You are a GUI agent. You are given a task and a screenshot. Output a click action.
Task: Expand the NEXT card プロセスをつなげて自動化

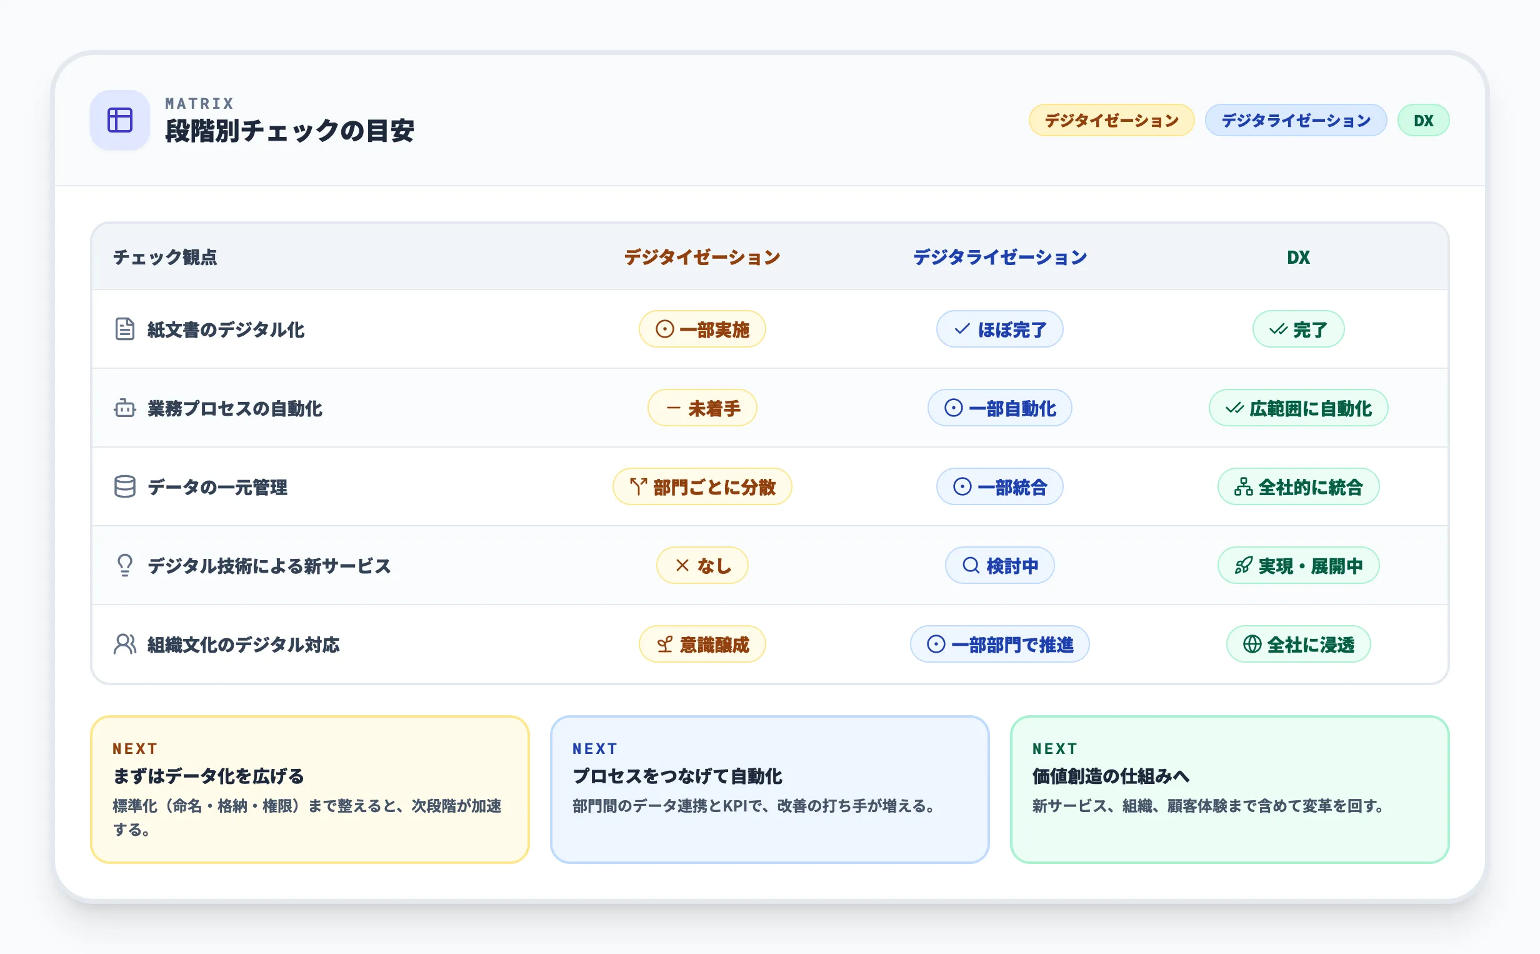[x=770, y=788]
